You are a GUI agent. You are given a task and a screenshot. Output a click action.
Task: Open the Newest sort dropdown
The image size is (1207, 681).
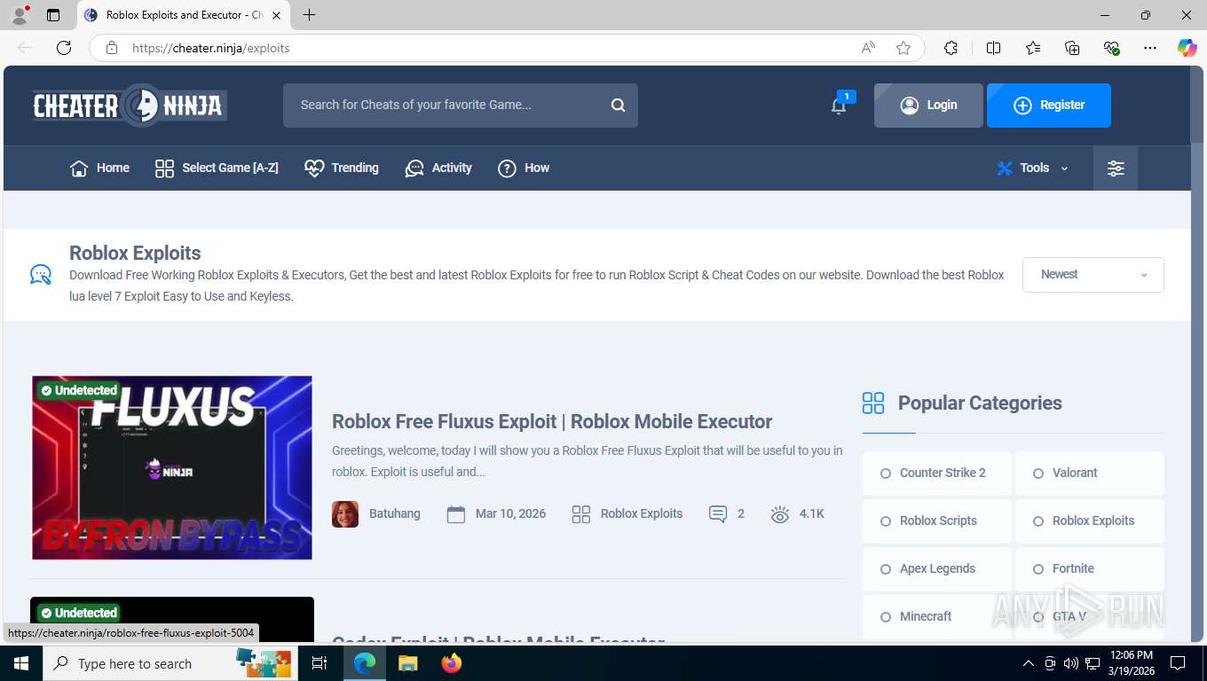1093,275
